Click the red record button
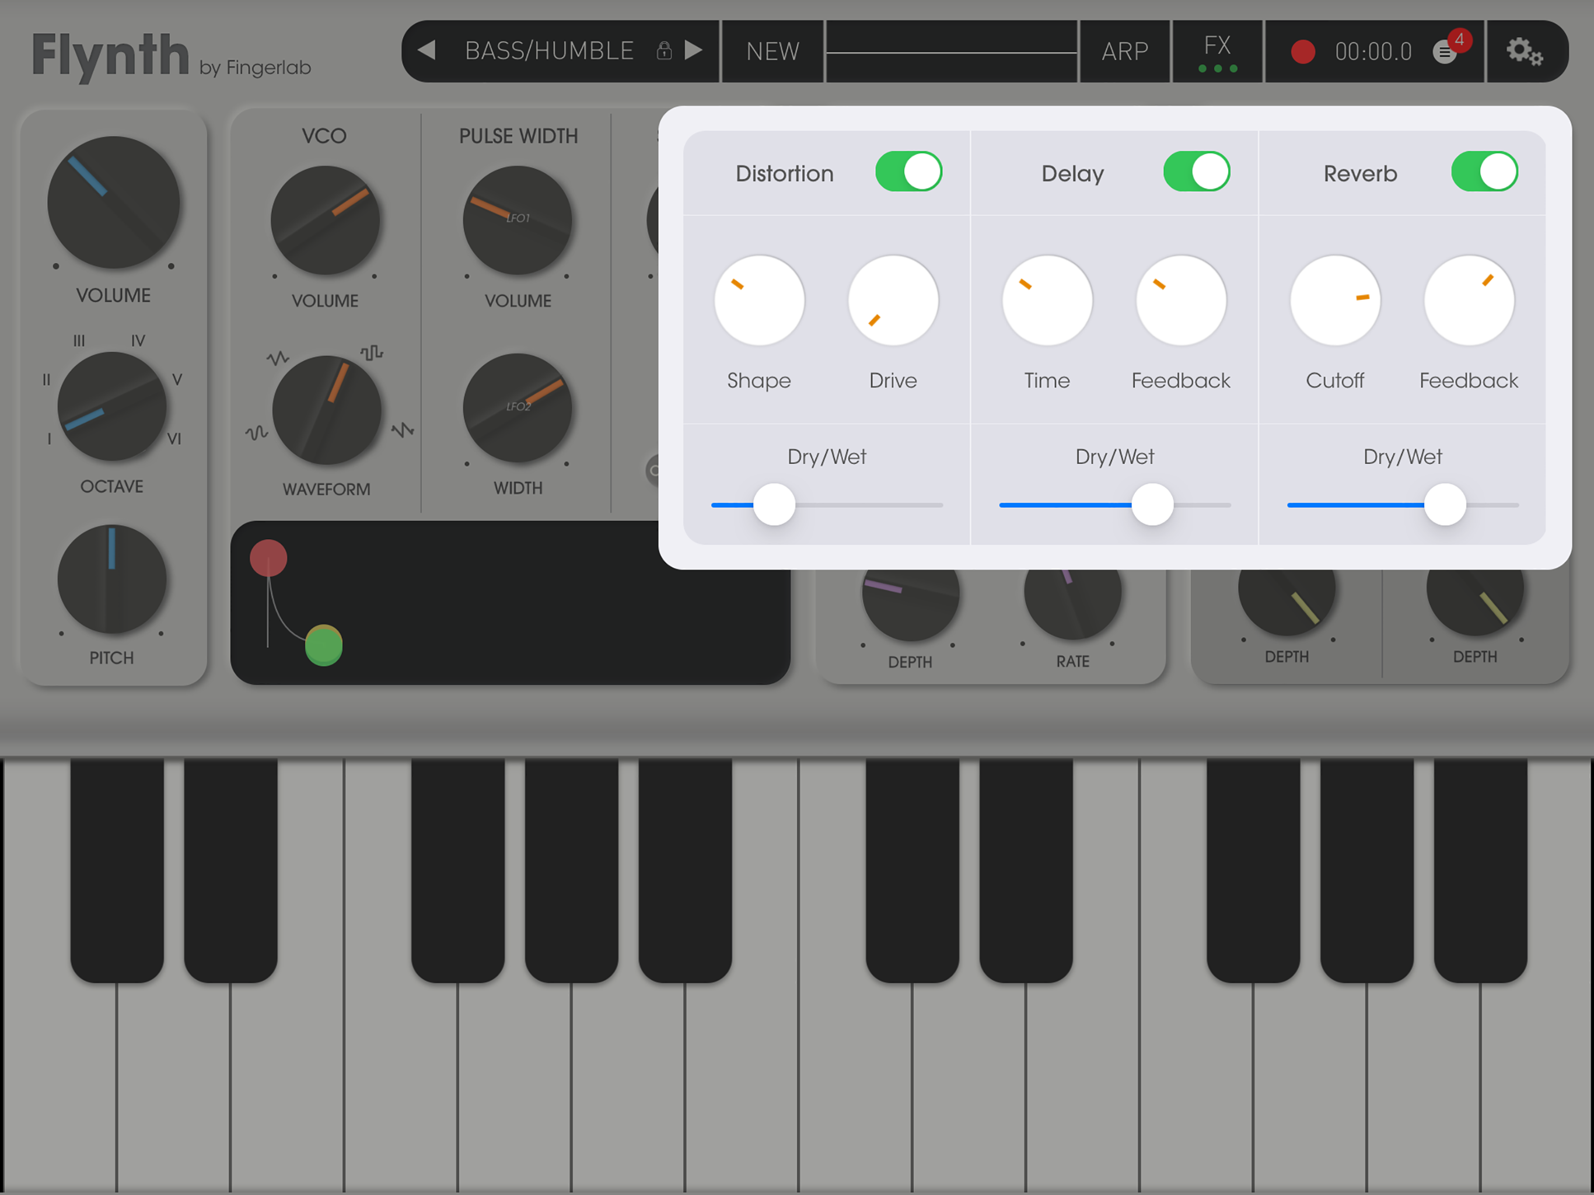 1302,52
